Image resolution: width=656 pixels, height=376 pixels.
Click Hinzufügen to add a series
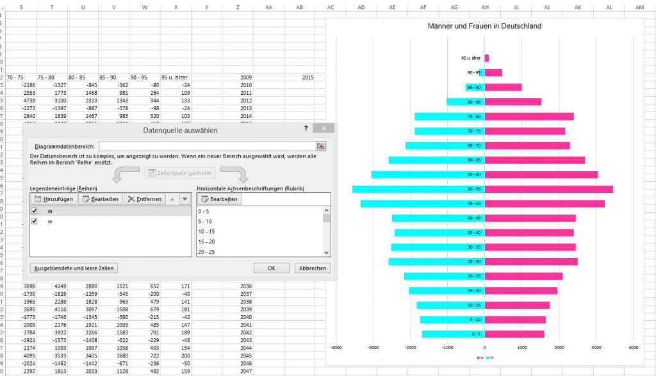point(54,199)
